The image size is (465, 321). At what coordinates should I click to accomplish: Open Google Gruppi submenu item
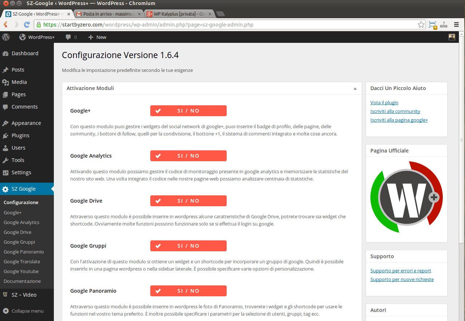19,242
